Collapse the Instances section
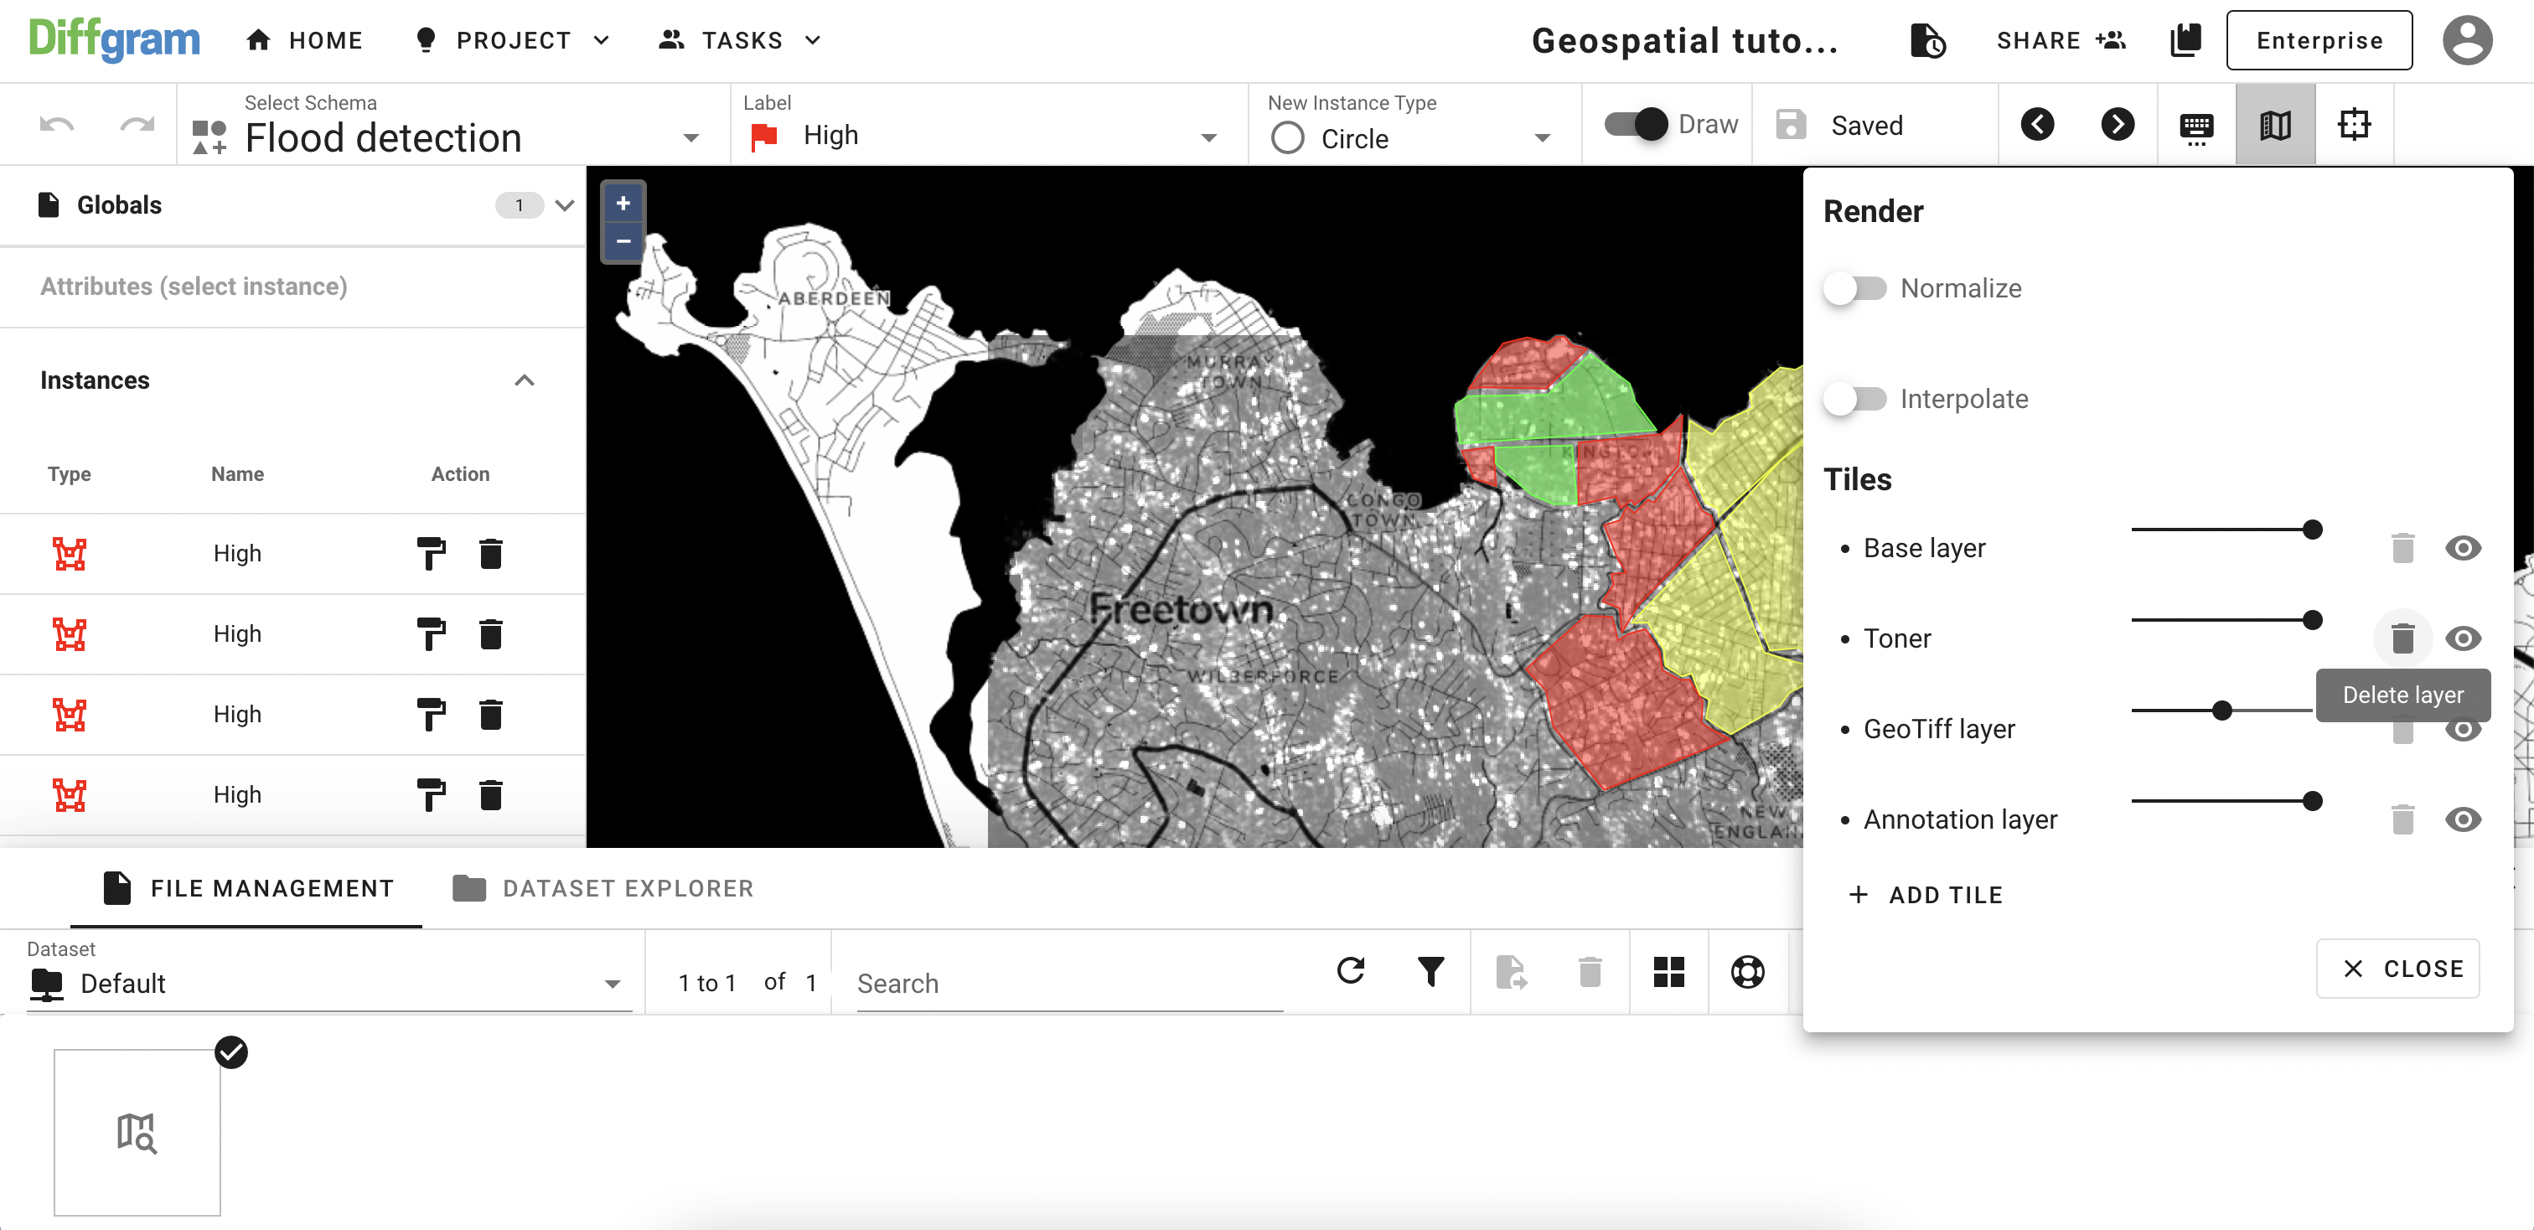 525,380
